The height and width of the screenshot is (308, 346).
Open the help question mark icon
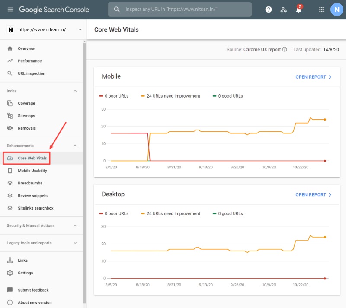[x=269, y=10]
